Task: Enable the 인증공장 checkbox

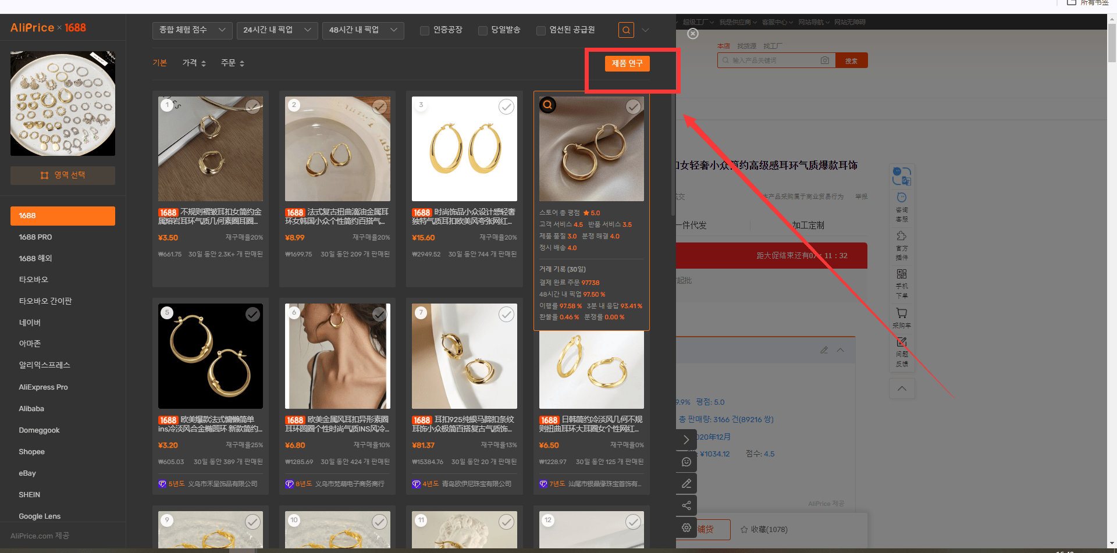Action: [425, 31]
